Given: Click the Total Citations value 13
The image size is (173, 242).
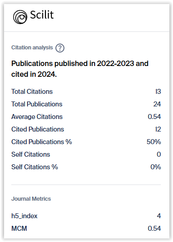Looking at the screenshot, I should coord(158,92).
